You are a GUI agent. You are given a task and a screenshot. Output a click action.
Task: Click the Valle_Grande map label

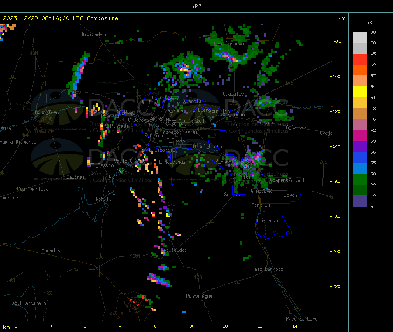click(x=129, y=161)
